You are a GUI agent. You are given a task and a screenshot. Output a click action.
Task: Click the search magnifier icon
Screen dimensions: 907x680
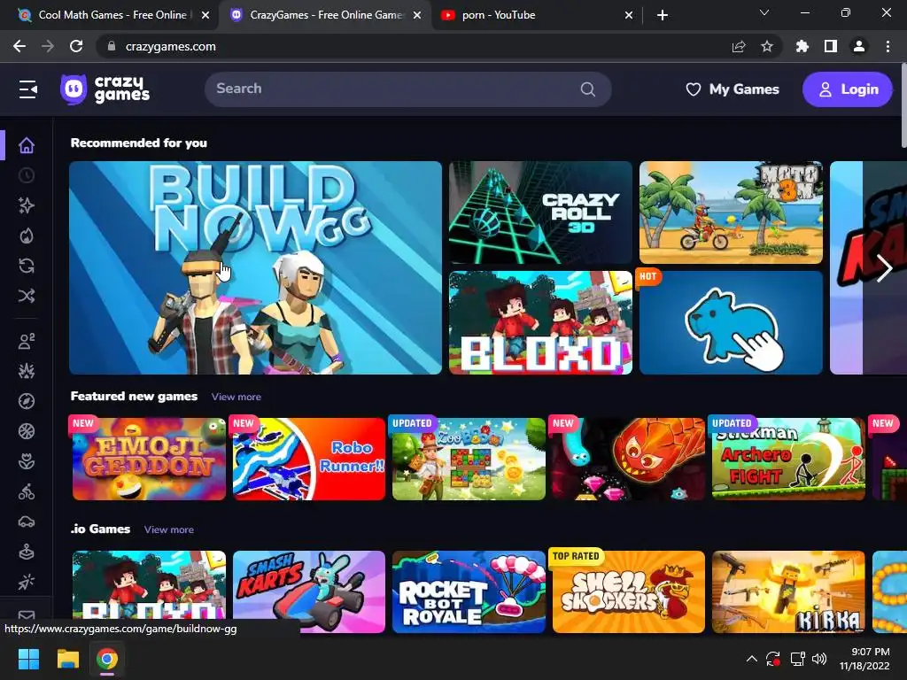click(x=588, y=89)
